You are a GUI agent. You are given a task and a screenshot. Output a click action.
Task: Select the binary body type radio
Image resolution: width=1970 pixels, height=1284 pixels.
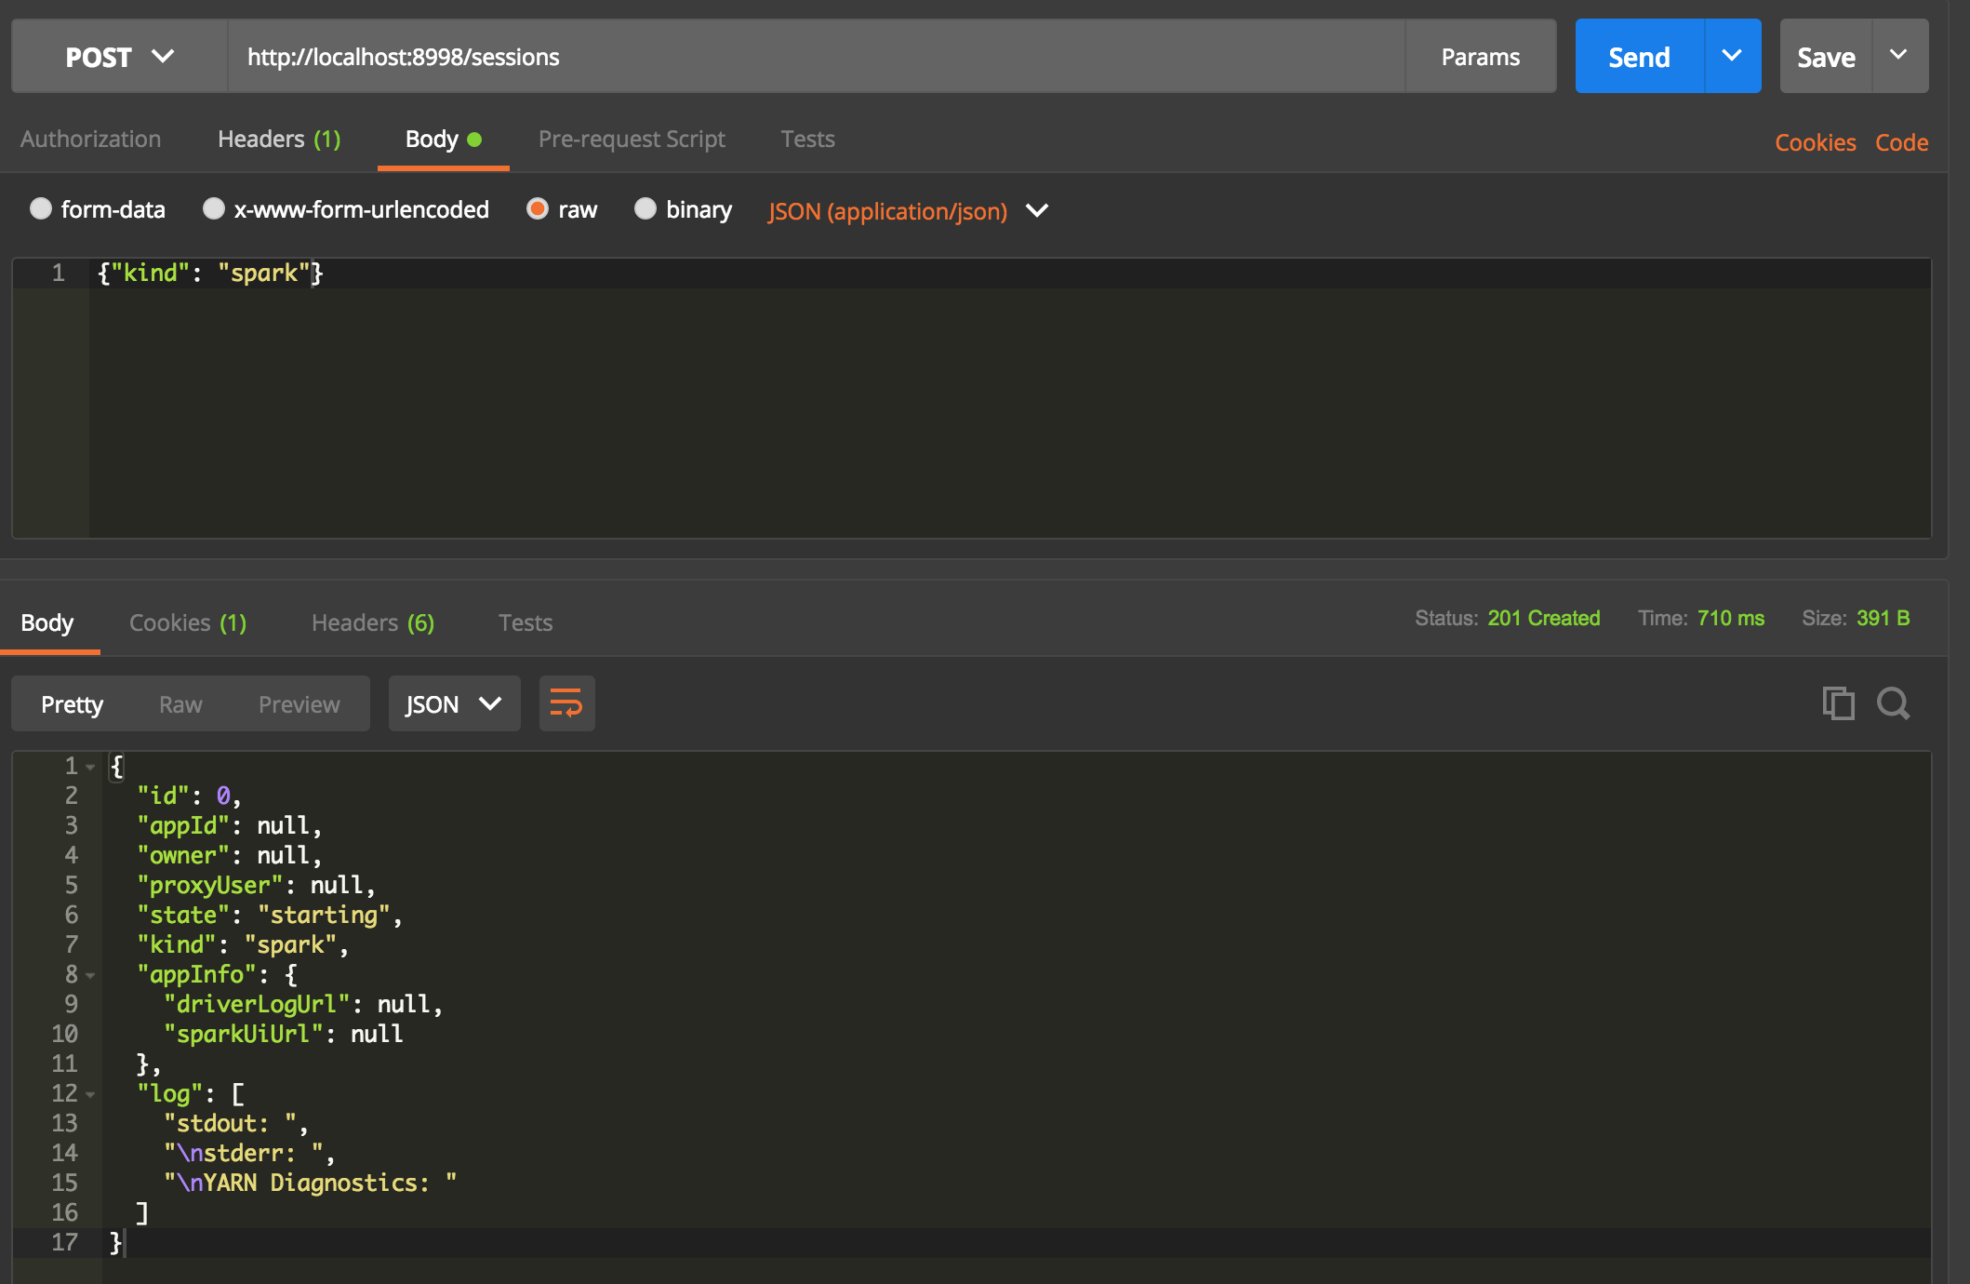click(x=646, y=209)
